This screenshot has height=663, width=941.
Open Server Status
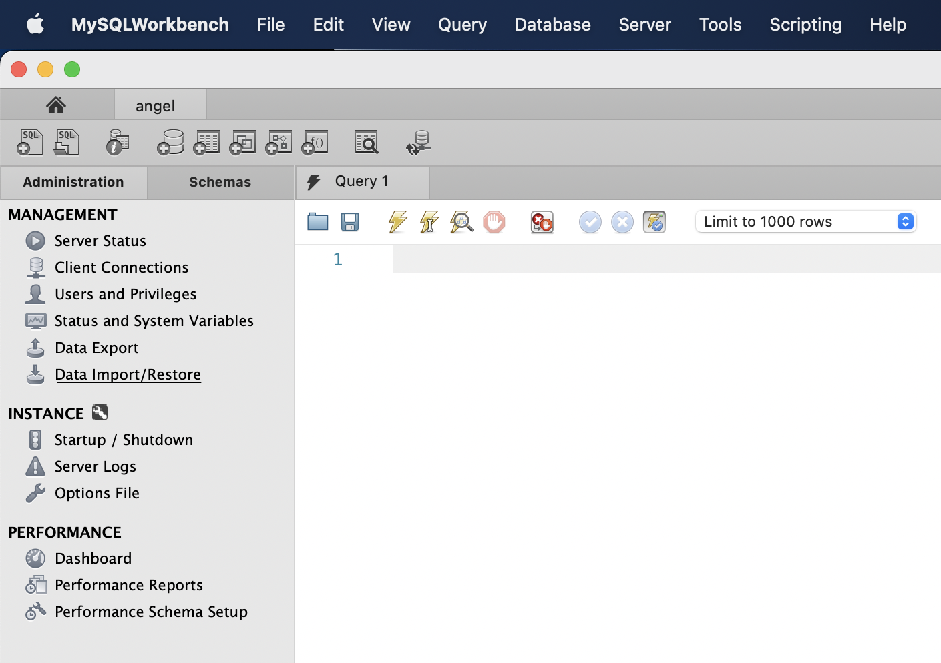[100, 241]
